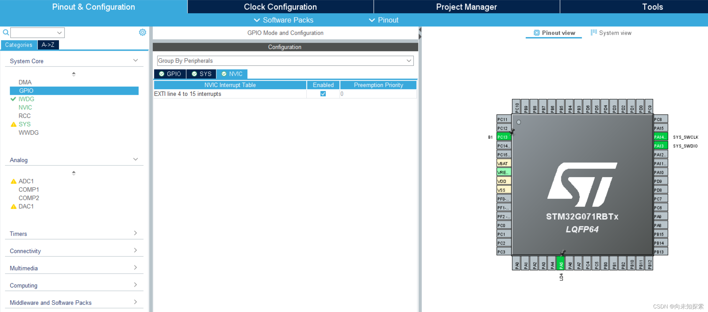Click the green check beside IWDG

tap(13, 99)
